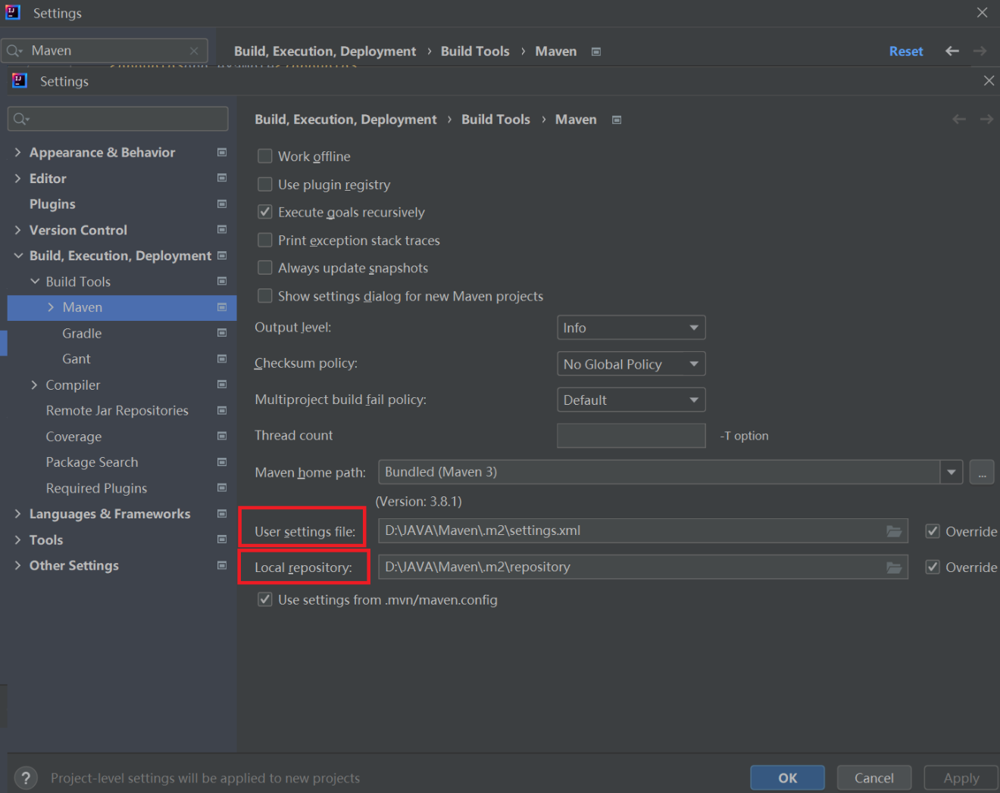Select Coverage in settings tree

click(73, 437)
